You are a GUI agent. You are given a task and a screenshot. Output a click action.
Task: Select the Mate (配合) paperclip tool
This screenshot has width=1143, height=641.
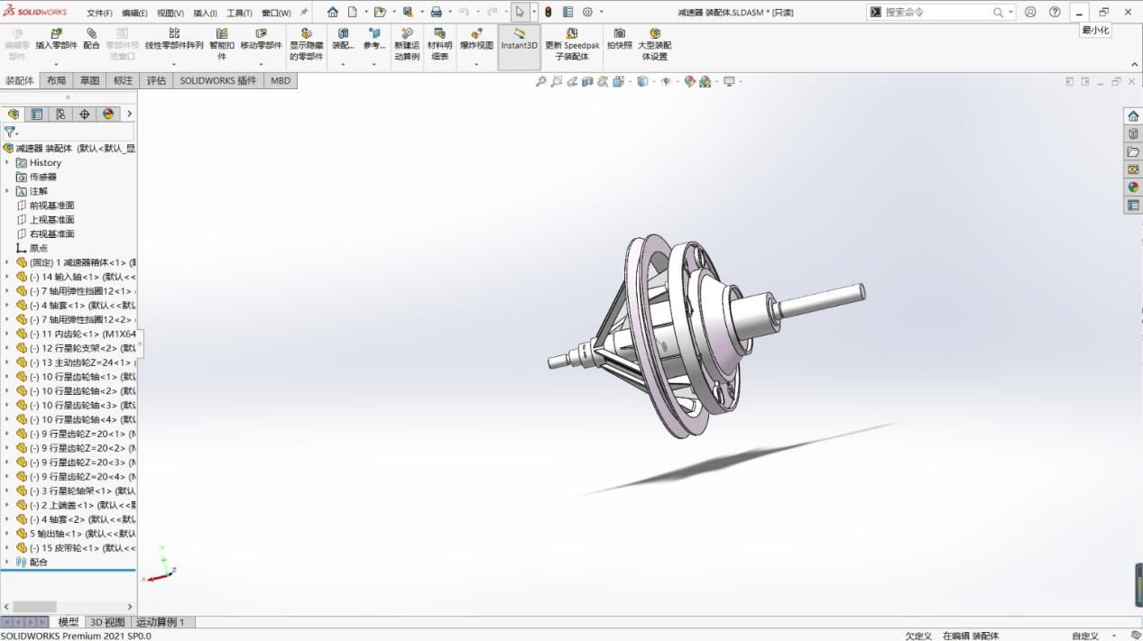point(91,40)
